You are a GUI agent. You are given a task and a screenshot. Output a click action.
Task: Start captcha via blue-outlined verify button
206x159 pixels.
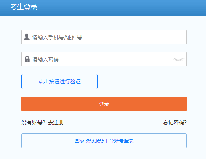tap(59, 82)
